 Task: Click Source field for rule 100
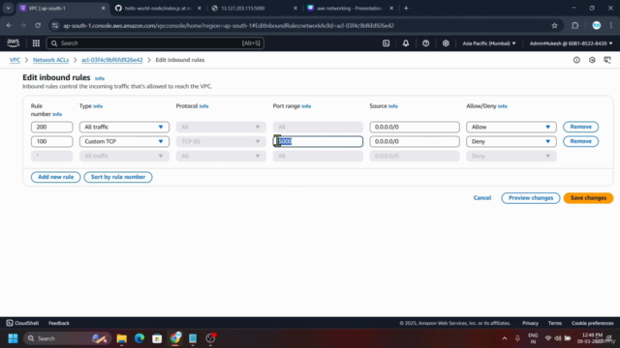coord(415,141)
